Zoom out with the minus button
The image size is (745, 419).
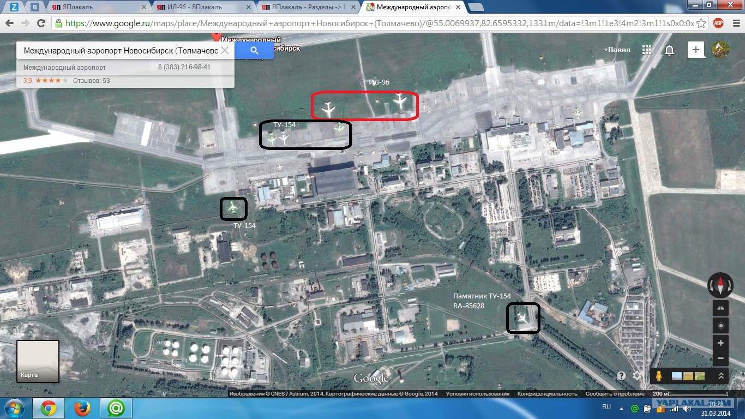pos(720,358)
